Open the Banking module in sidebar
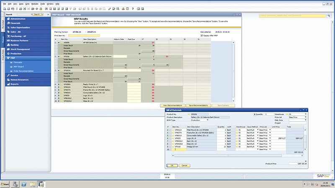The width and height of the screenshot is (335, 188). click(28, 45)
